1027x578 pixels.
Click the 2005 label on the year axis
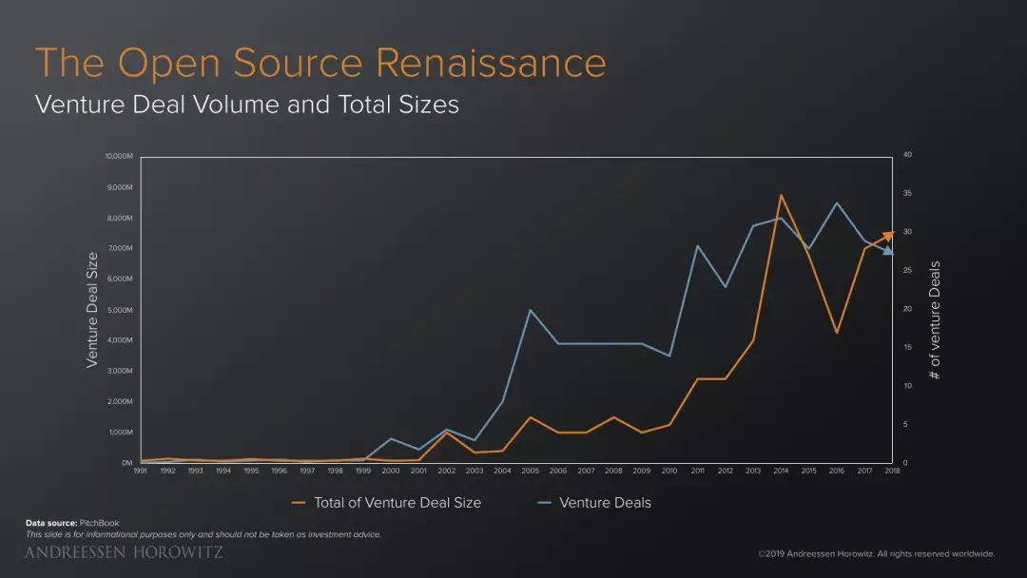pyautogui.click(x=530, y=471)
